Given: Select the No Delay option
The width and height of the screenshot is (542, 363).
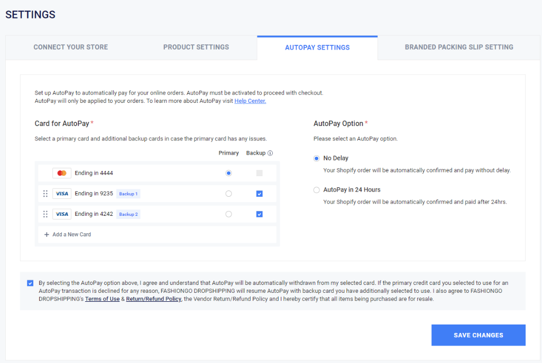Looking at the screenshot, I should [x=317, y=158].
